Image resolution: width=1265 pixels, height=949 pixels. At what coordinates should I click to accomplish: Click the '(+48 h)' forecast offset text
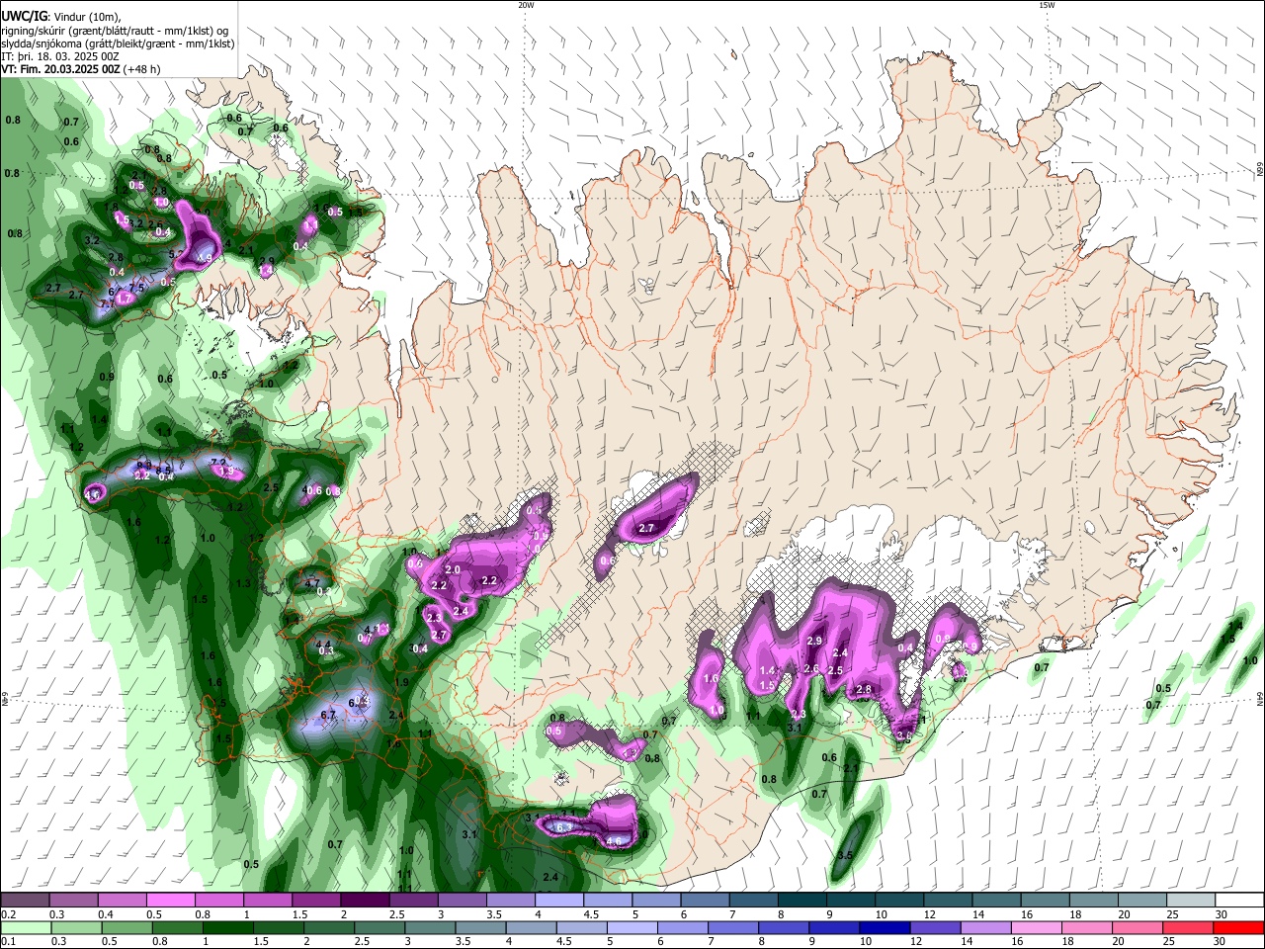(142, 70)
